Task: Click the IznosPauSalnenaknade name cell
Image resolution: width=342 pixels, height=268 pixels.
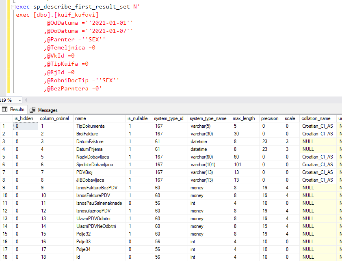Action: [x=99, y=203]
